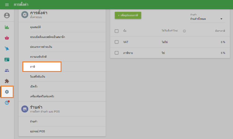Click the settings gear icon in sidebar
This screenshot has width=233, height=139.
tap(7, 92)
